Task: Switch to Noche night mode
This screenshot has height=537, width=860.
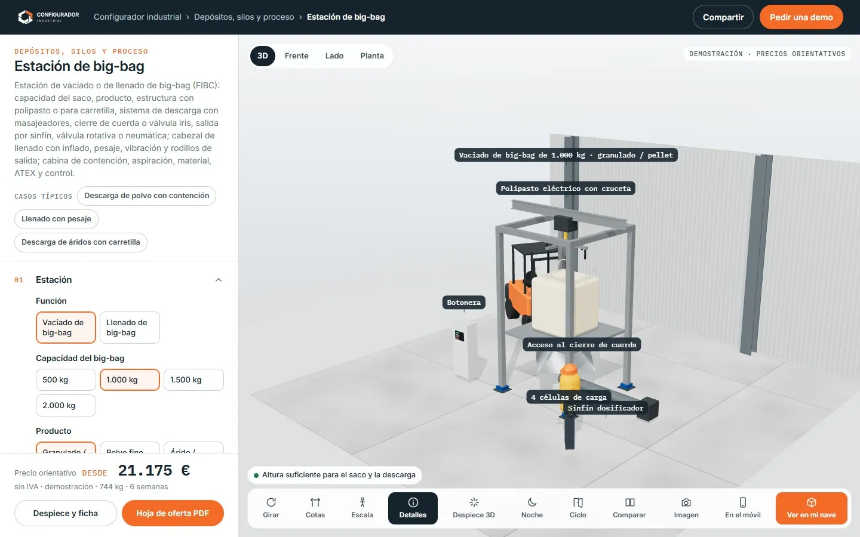Action: [532, 508]
